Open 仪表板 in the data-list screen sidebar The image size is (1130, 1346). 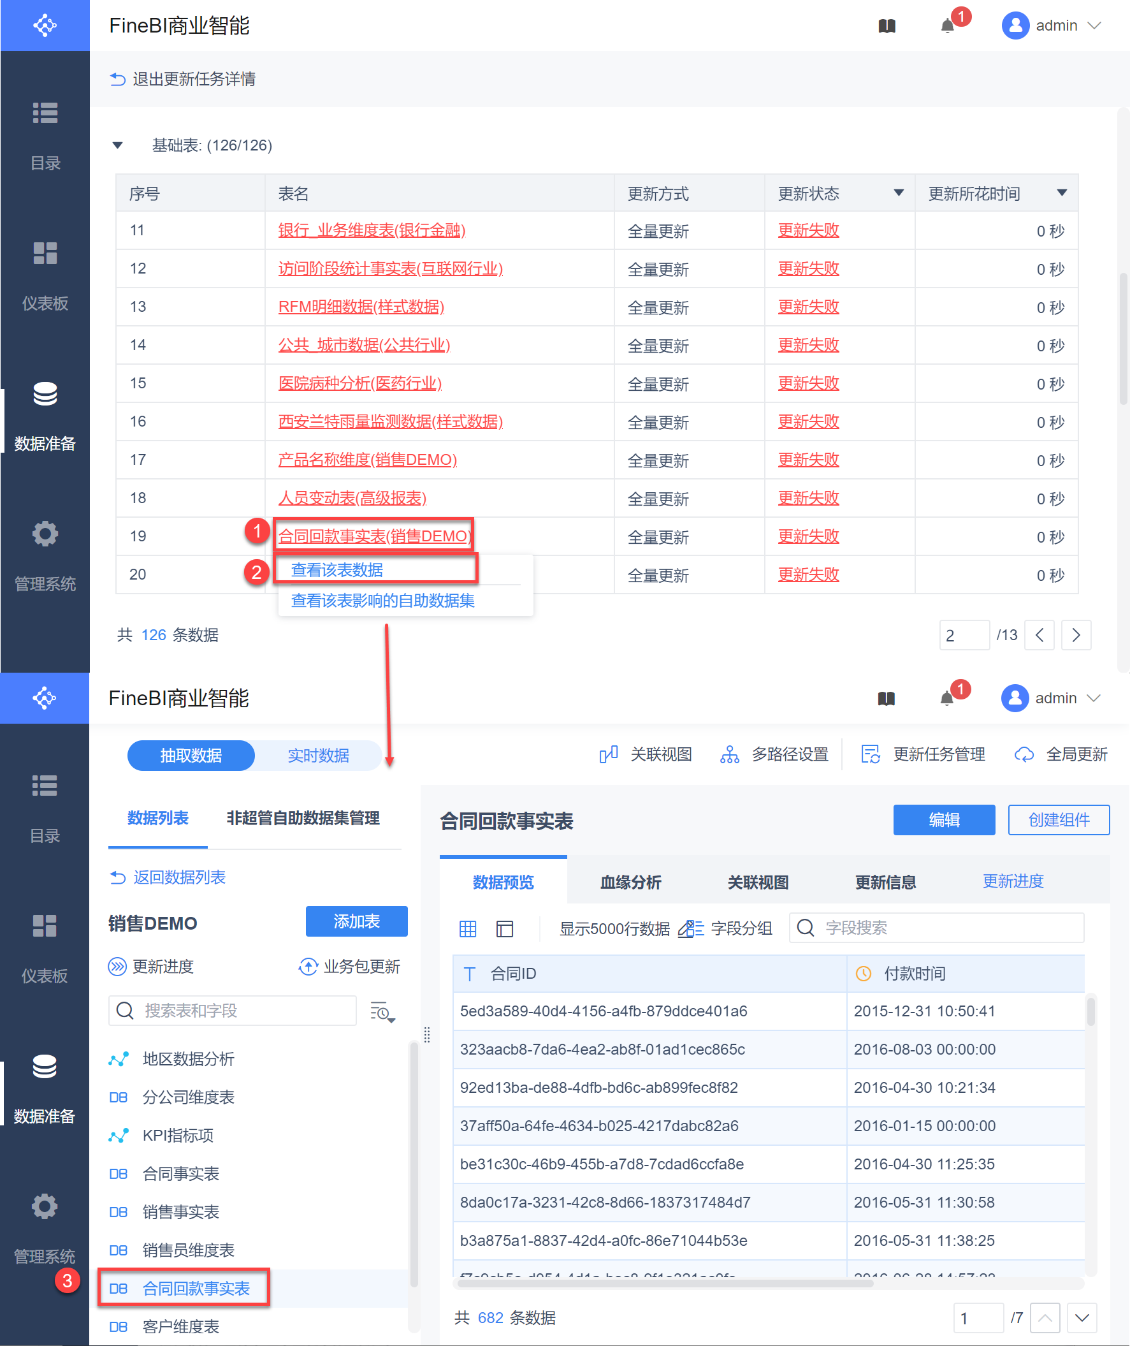(45, 949)
